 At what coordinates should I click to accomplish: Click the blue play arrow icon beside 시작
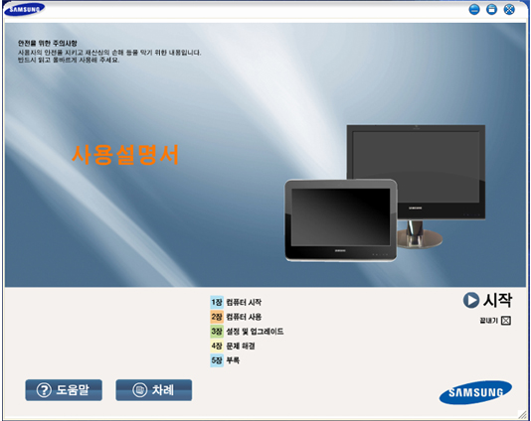[470, 300]
